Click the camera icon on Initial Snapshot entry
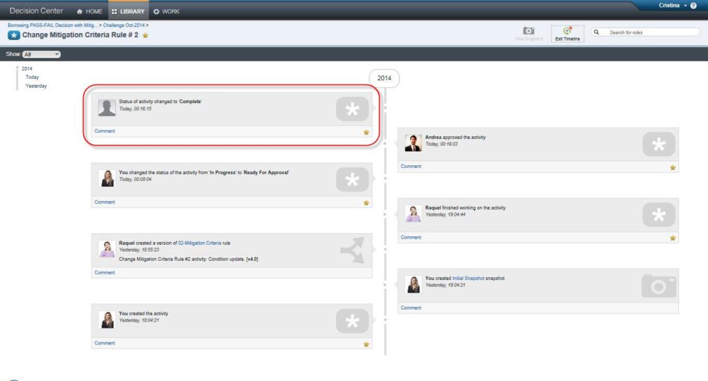 click(658, 286)
